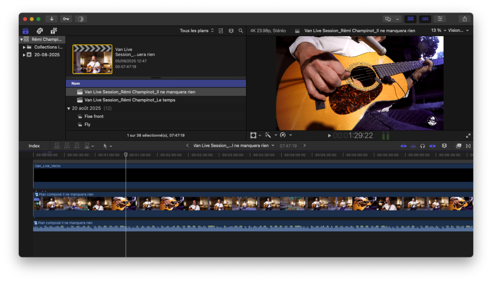Toggle the Inspector panel visibility

tap(440, 19)
